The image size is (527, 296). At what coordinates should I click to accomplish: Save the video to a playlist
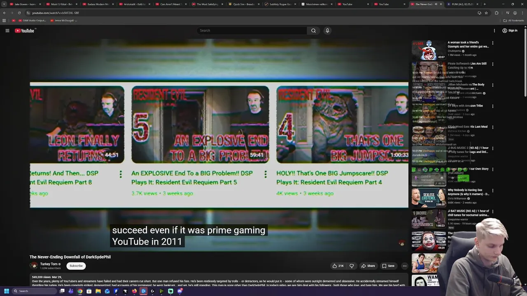coord(388,266)
